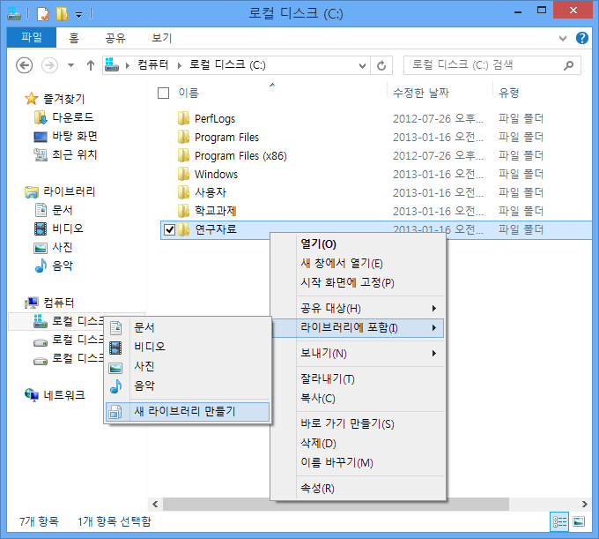Open the 사진 library in navigation pane
The image size is (599, 539).
(x=62, y=247)
